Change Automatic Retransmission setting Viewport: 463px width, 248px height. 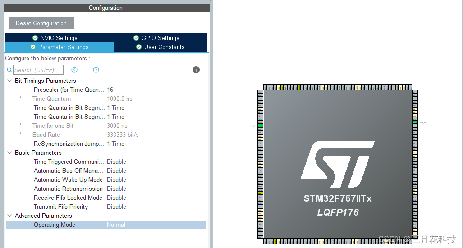coord(116,189)
